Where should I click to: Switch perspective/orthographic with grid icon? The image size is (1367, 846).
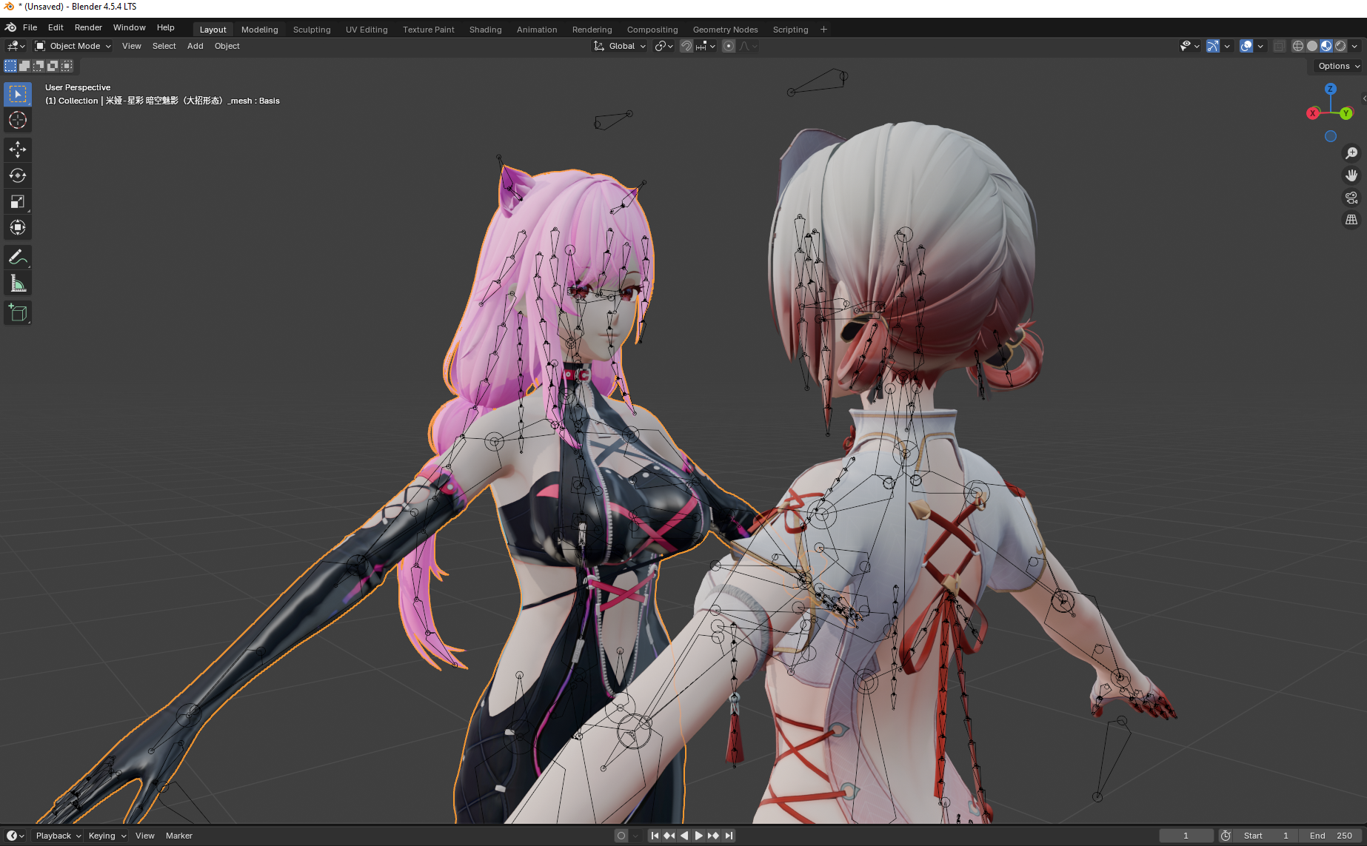click(x=1351, y=220)
